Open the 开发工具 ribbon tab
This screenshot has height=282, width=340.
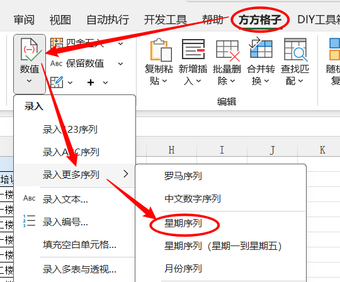tap(165, 20)
